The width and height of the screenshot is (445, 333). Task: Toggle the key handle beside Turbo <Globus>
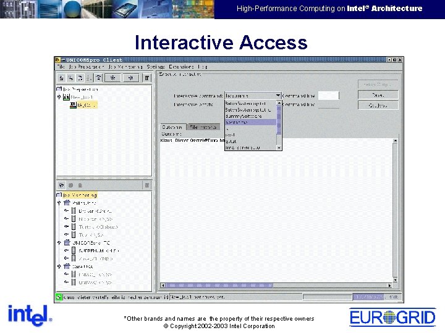point(66,226)
